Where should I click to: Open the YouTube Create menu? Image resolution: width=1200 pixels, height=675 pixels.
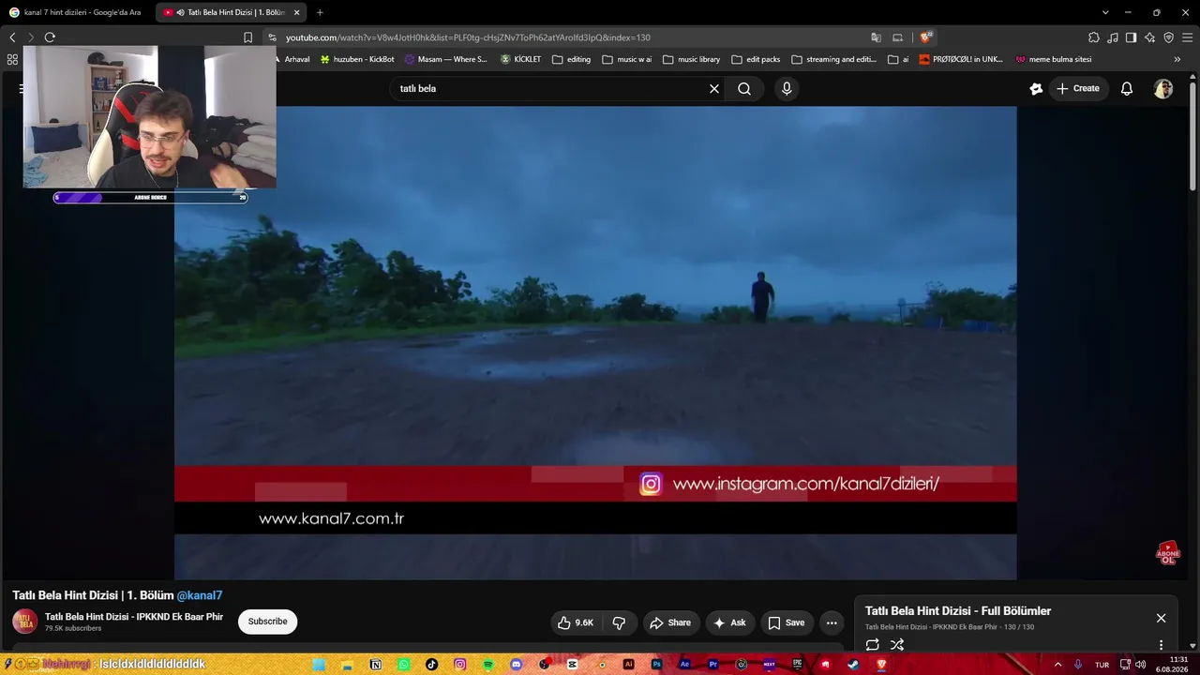tap(1078, 88)
